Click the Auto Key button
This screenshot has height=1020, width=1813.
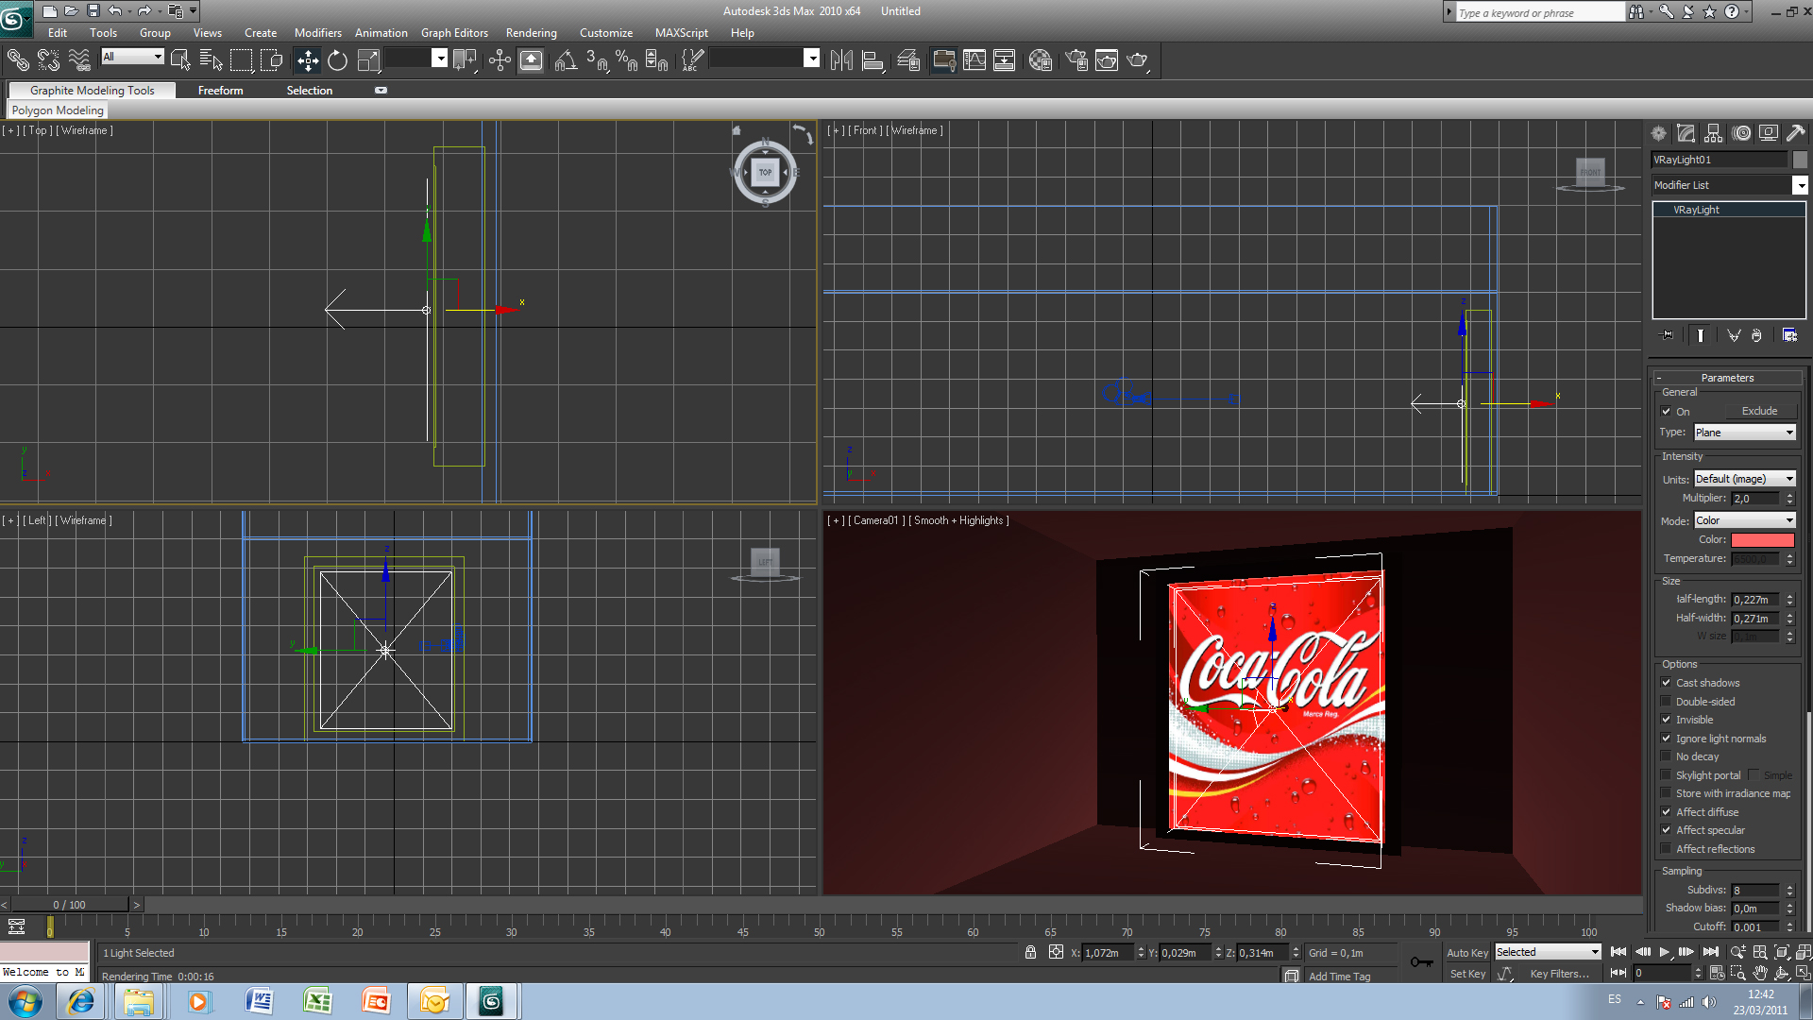pyautogui.click(x=1466, y=953)
